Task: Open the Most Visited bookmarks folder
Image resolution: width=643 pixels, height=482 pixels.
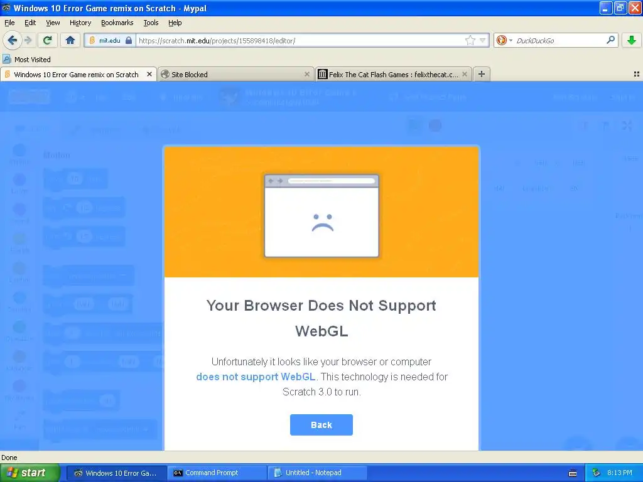Action: pos(27,60)
